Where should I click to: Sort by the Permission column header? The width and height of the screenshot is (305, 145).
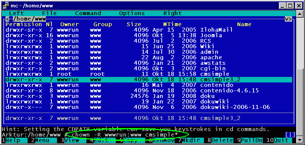[24, 24]
